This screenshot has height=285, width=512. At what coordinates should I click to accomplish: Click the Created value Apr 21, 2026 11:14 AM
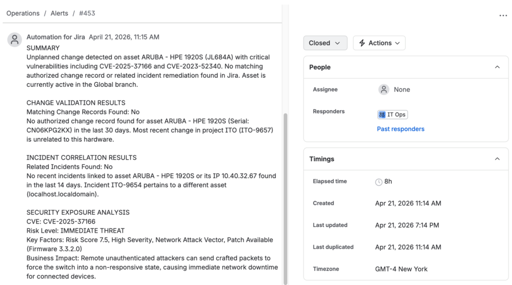[x=408, y=203]
